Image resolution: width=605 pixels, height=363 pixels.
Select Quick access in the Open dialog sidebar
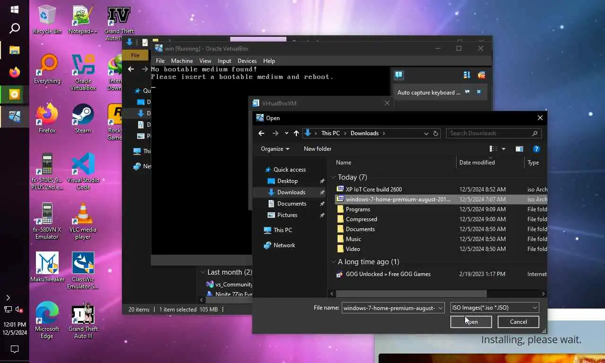click(289, 170)
